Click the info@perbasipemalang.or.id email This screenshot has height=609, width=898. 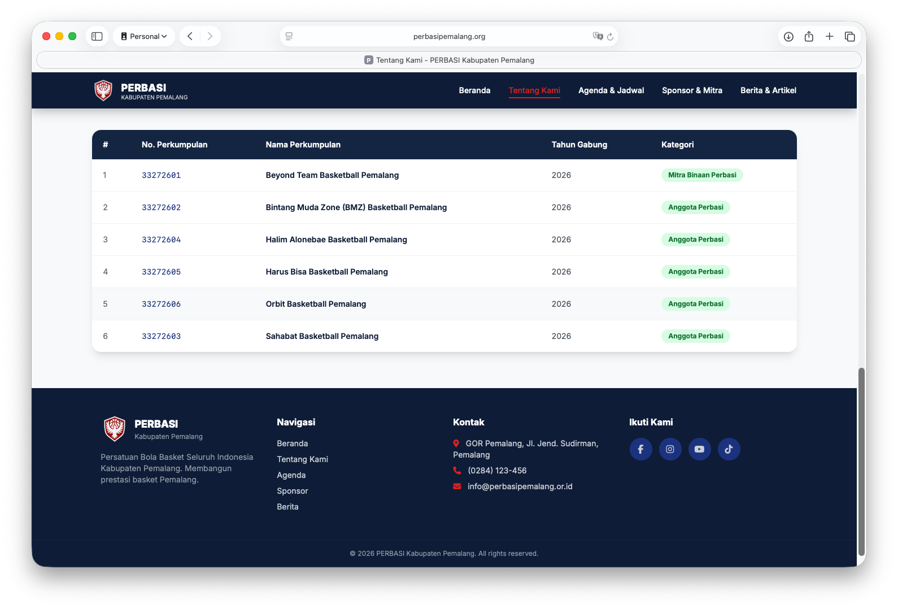(x=520, y=486)
